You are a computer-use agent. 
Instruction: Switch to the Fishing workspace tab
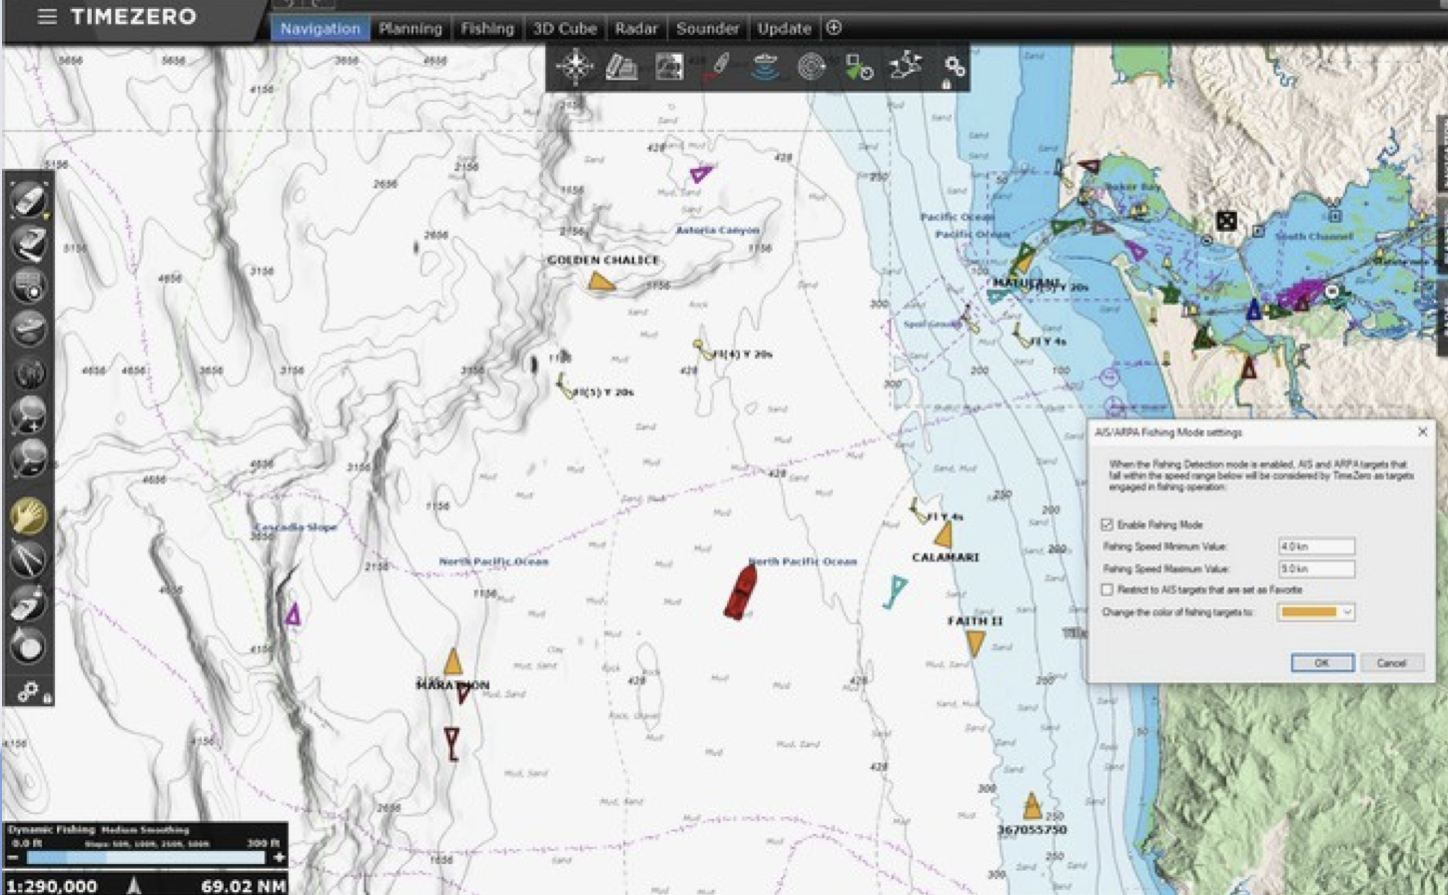coord(487,29)
